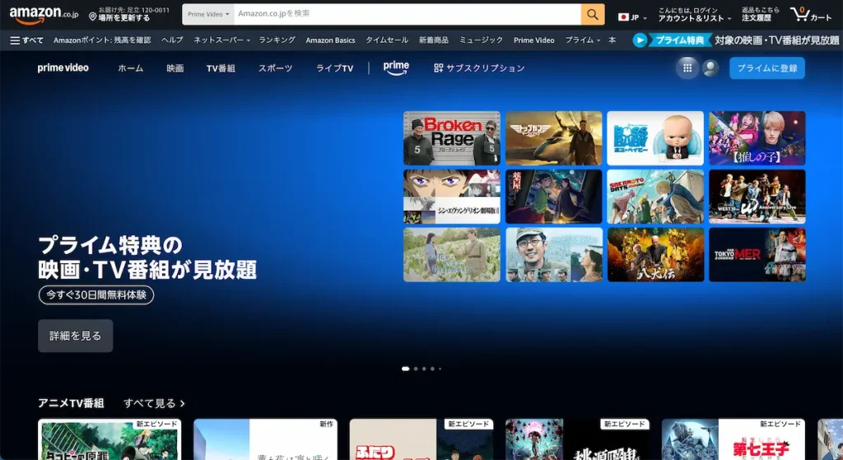Screen dimensions: 843x460
Task: Click the user profile avatar icon
Action: (710, 68)
